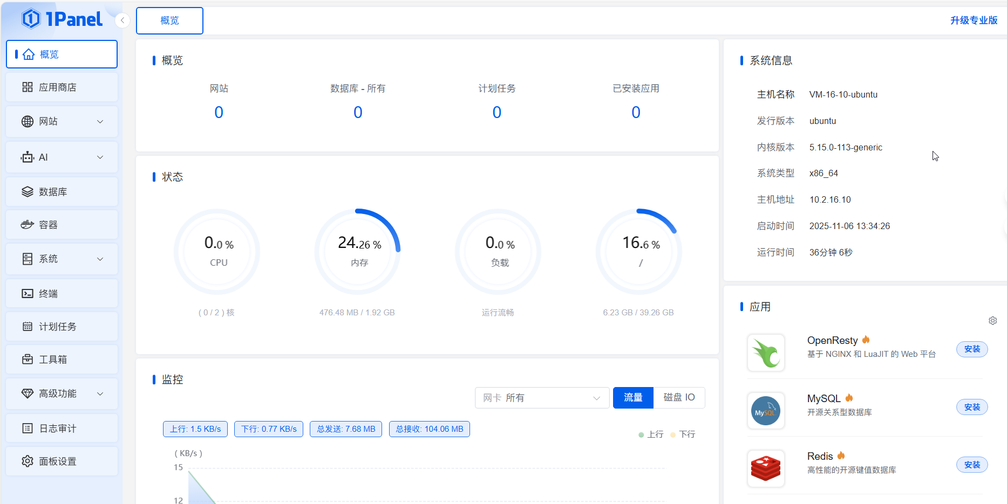Screen dimensions: 1007x504
Task: Click the 1Panel logo icon
Action: pyautogui.click(x=31, y=19)
